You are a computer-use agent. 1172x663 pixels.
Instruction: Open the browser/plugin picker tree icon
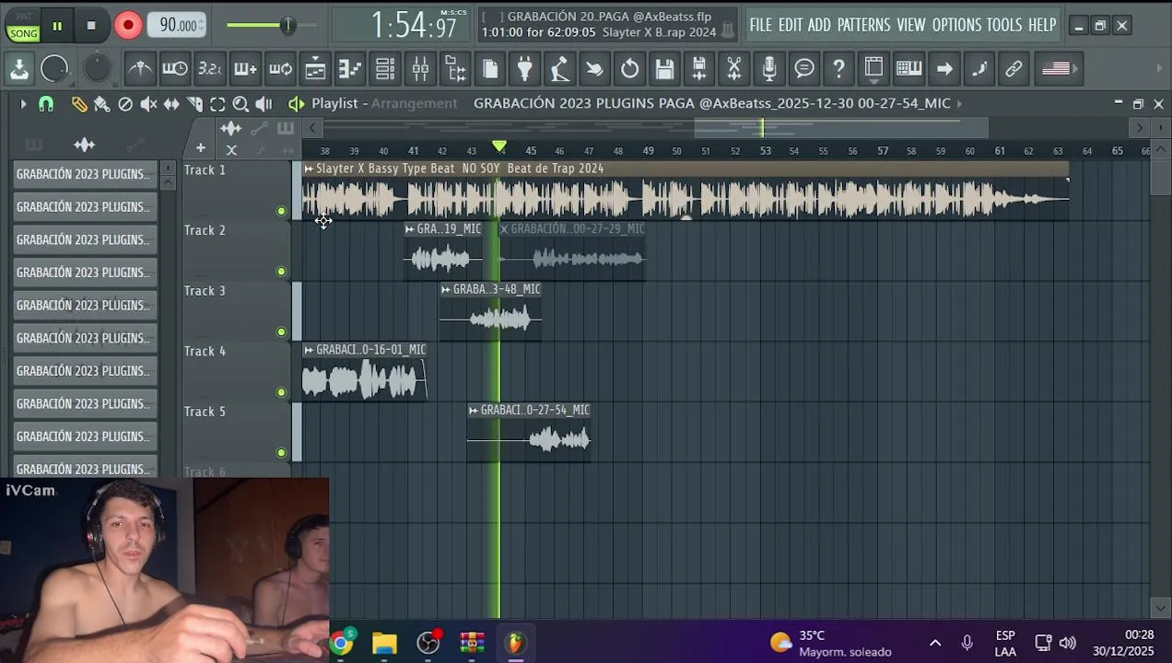[455, 68]
